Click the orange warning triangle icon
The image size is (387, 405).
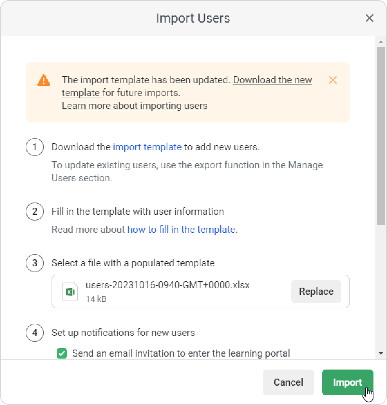pyautogui.click(x=44, y=80)
